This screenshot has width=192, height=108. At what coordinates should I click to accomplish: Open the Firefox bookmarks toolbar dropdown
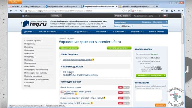[173, 11]
